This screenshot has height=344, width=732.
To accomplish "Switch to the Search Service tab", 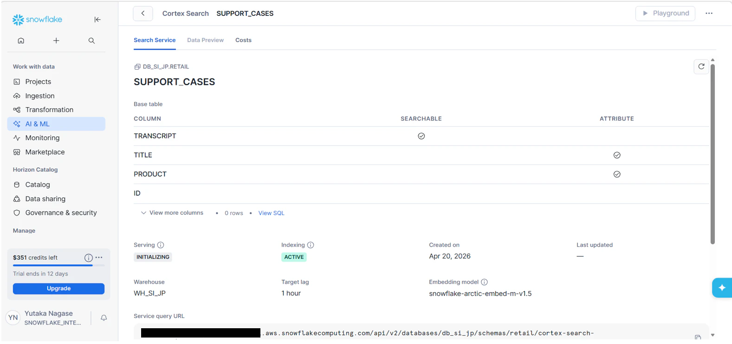I will click(x=155, y=40).
